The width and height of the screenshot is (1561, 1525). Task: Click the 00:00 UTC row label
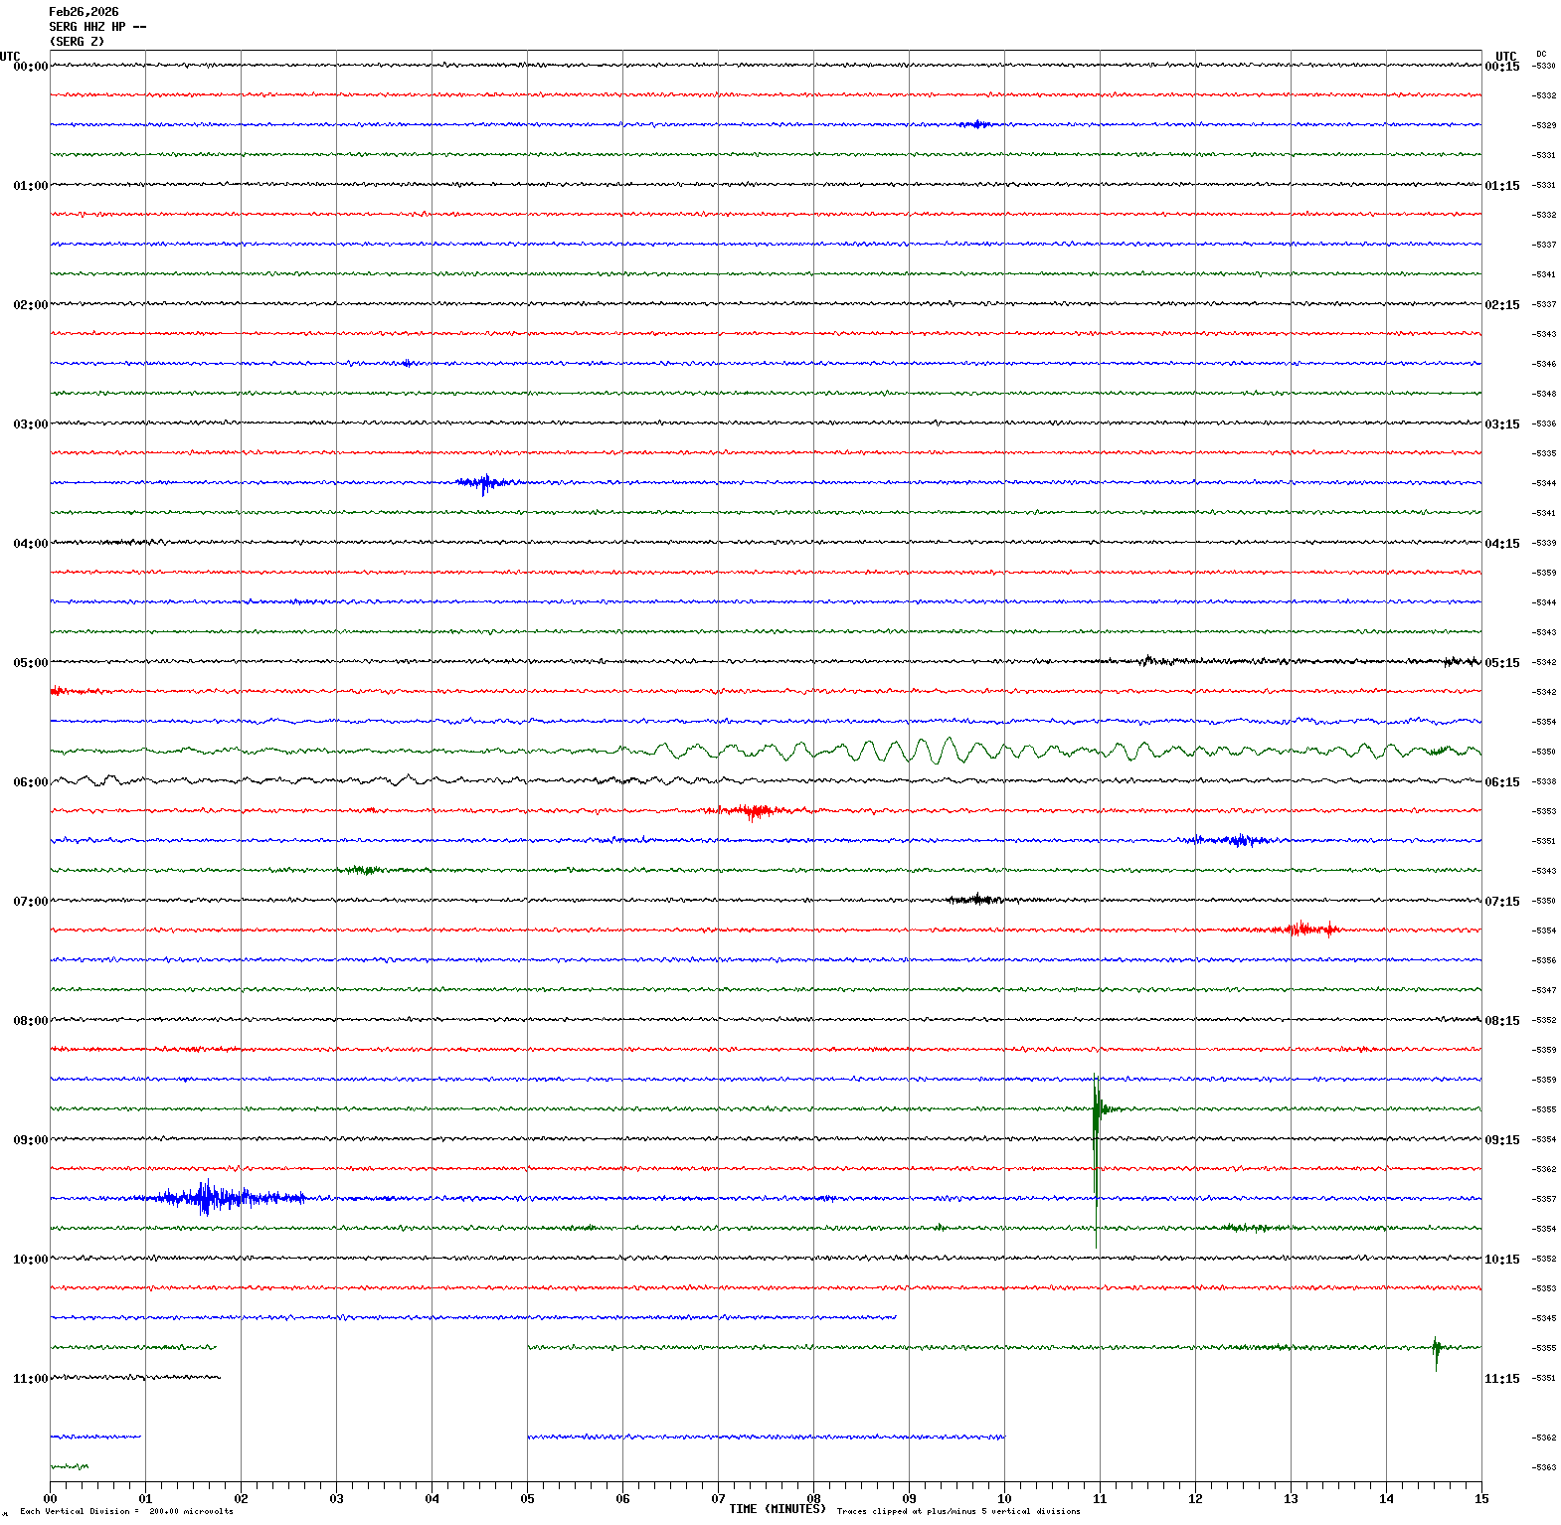point(30,67)
